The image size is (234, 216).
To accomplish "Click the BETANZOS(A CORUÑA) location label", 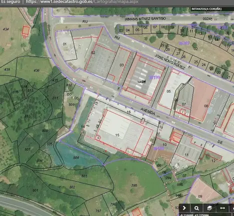I will [x=206, y=9].
